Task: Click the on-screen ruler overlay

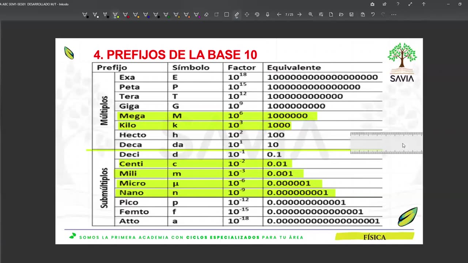Action: [x=386, y=143]
